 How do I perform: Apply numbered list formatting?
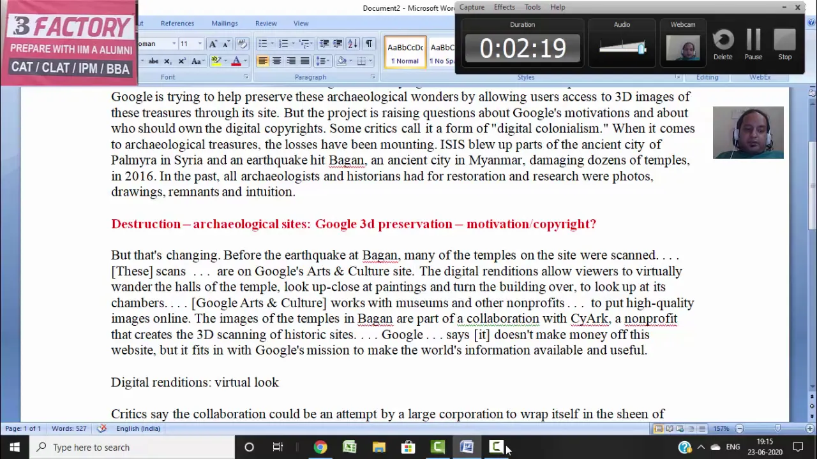[283, 43]
